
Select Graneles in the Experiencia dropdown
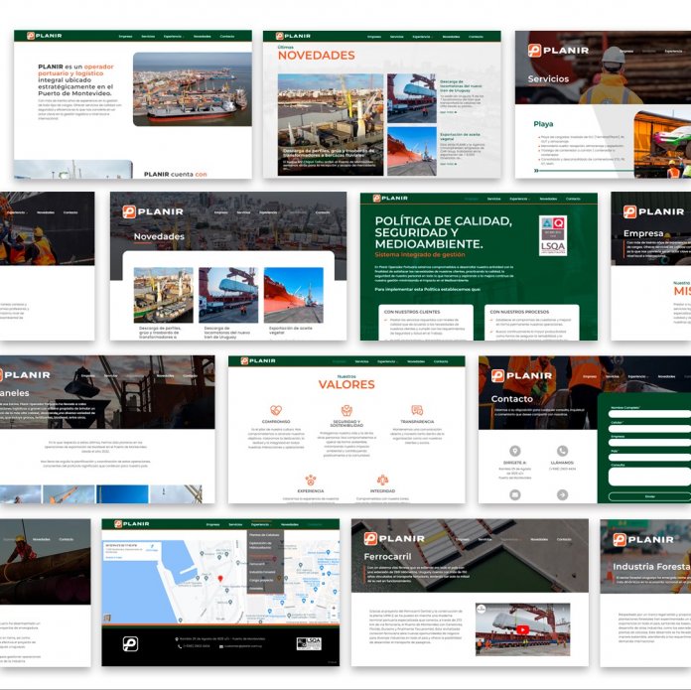[x=256, y=588]
